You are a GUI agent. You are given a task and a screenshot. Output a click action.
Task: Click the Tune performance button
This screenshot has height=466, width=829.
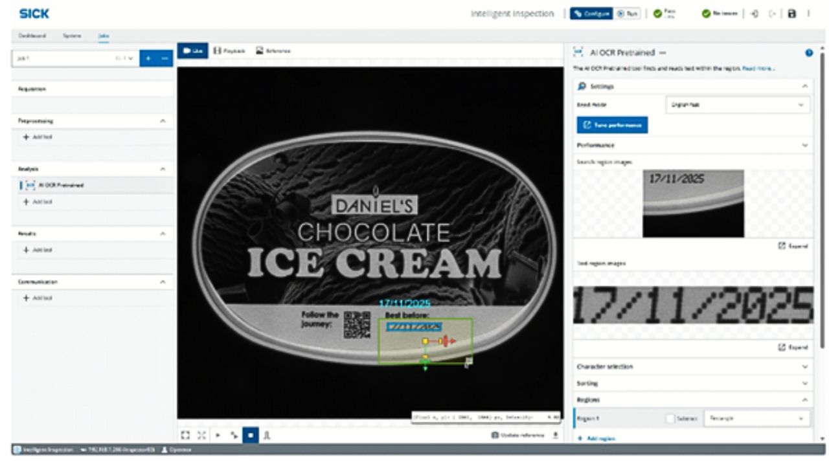click(x=612, y=125)
